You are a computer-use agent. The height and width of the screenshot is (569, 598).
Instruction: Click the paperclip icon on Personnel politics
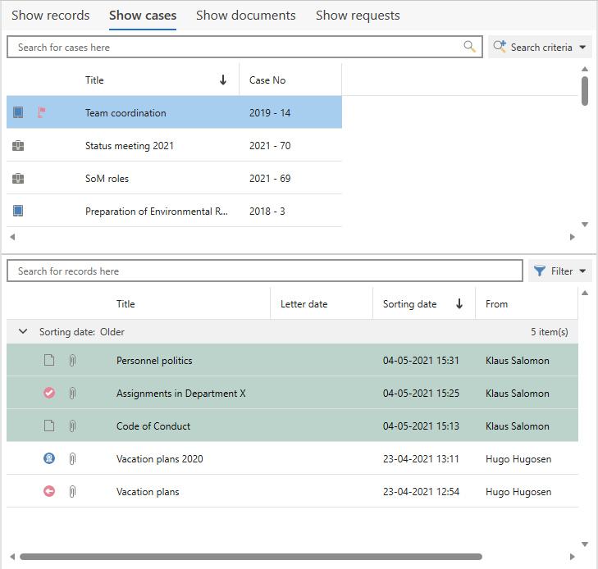[72, 361]
